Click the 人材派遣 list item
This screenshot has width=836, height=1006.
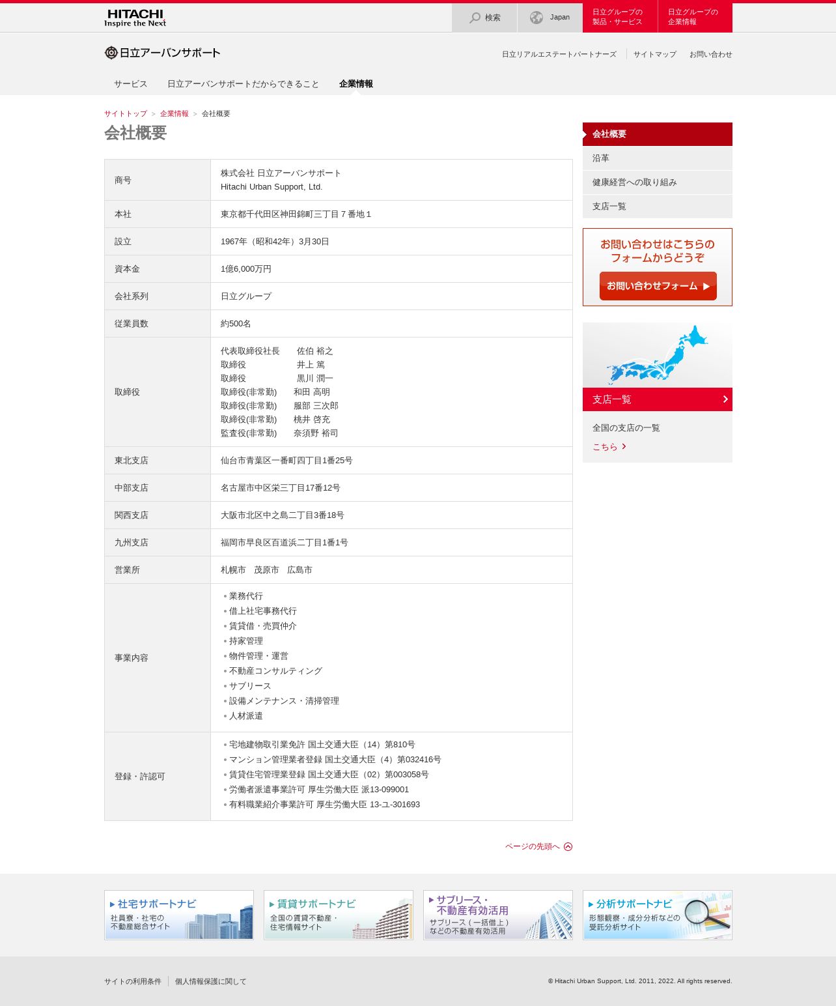pyautogui.click(x=246, y=716)
